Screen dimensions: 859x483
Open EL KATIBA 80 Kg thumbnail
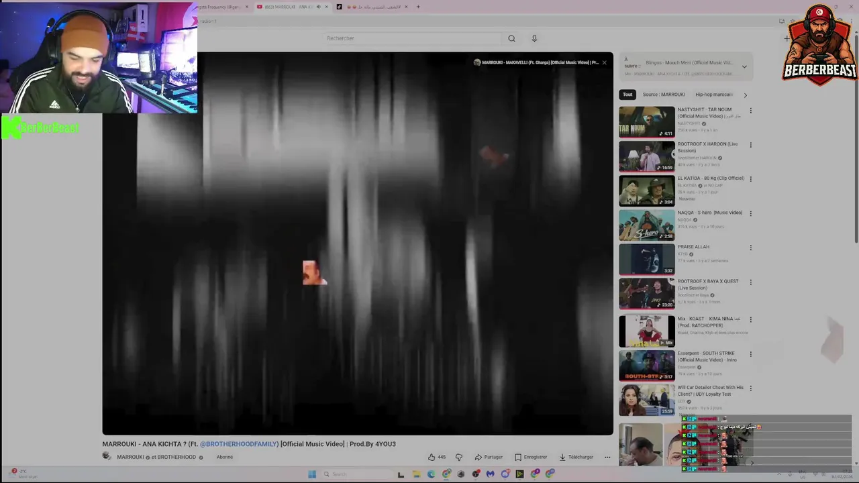tap(647, 191)
